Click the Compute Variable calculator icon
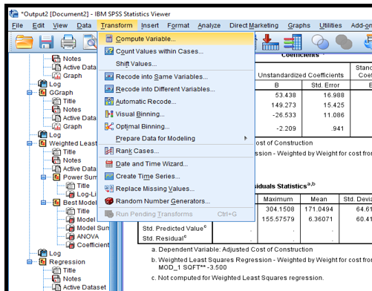Viewport: 372px width, 291px height. pos(109,39)
